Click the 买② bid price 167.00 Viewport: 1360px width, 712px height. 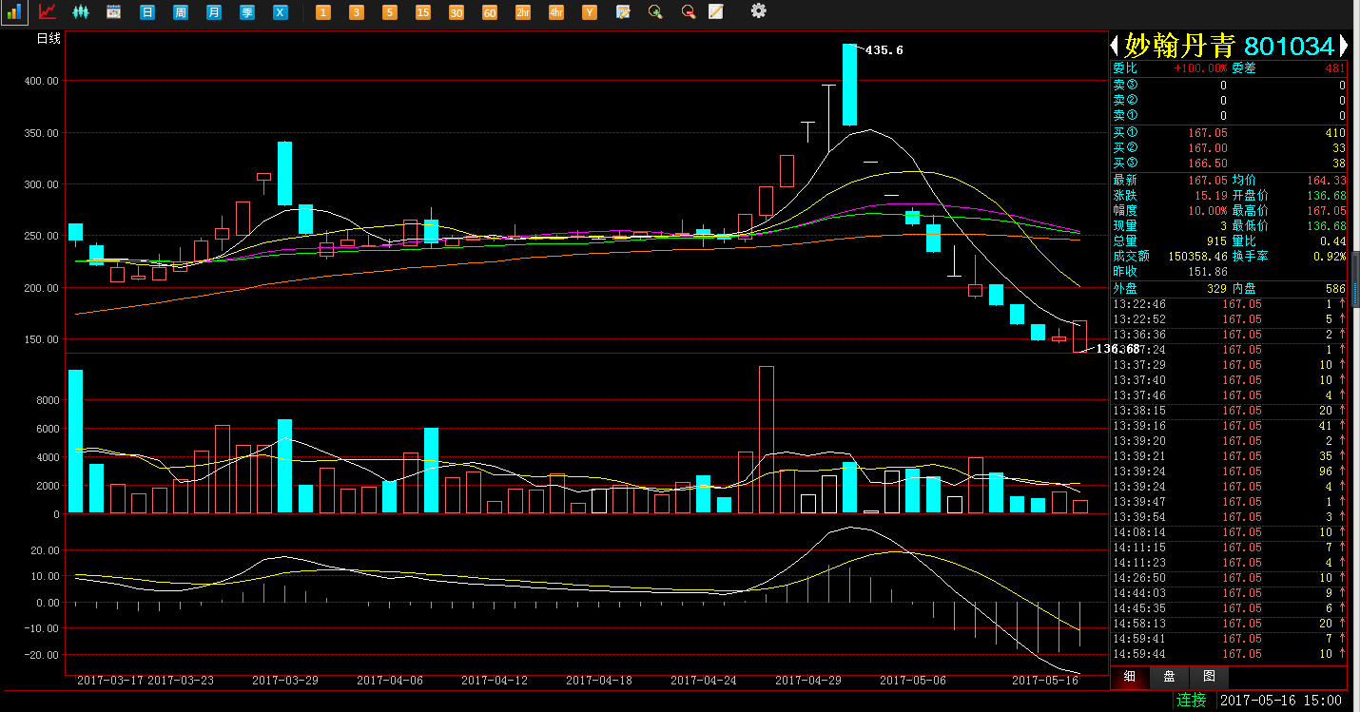tap(1208, 148)
